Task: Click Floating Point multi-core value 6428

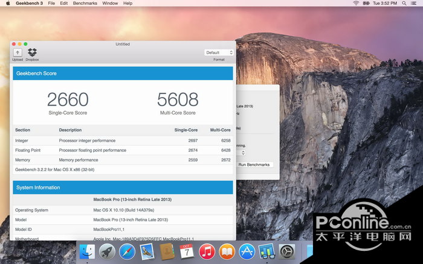Action: 226,150
